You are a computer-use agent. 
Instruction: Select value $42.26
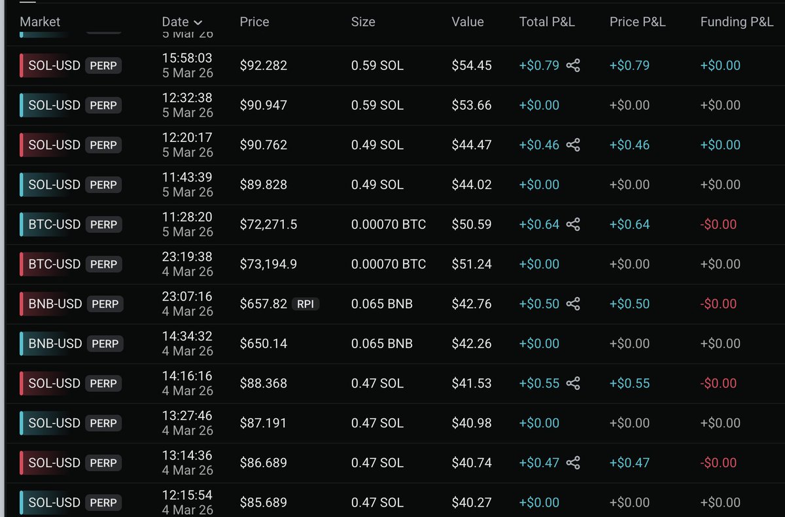pos(472,344)
